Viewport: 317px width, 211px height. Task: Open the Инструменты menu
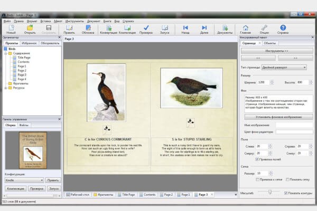(74, 21)
